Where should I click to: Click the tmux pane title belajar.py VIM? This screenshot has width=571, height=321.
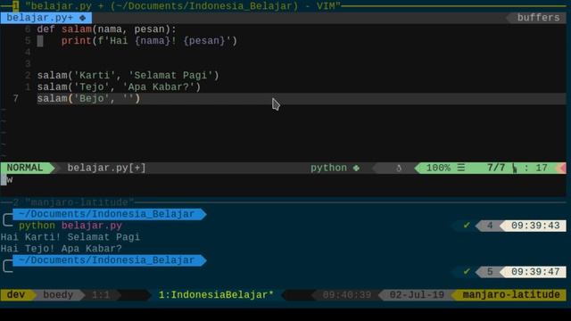pos(182,6)
